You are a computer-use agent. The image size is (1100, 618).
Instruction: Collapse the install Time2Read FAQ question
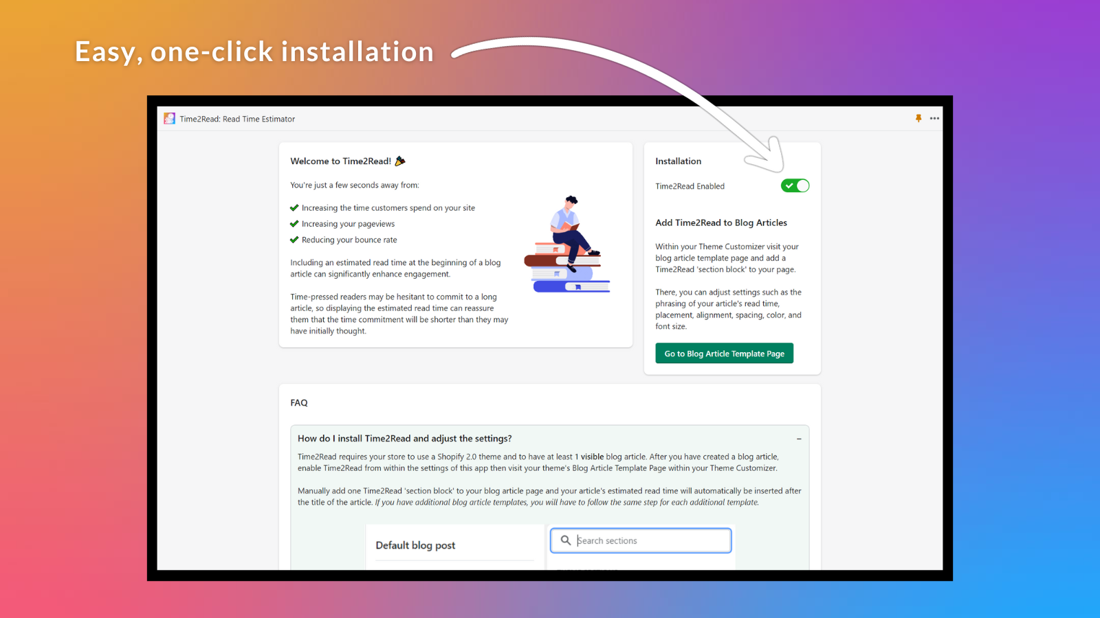pos(799,439)
